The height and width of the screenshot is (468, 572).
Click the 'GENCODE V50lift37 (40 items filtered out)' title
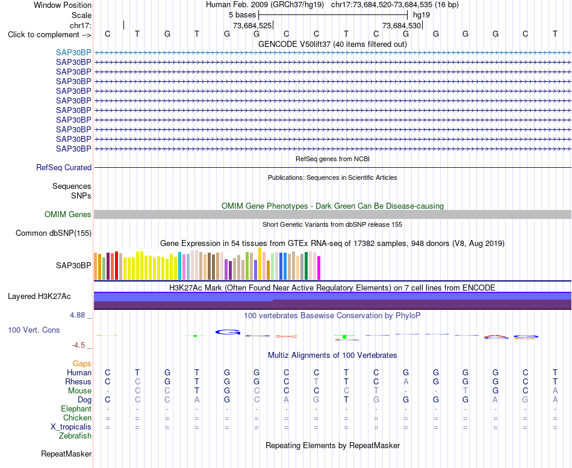[332, 44]
